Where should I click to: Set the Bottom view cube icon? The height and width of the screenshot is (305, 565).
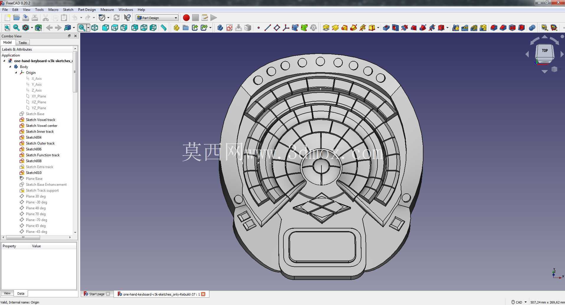(x=144, y=28)
